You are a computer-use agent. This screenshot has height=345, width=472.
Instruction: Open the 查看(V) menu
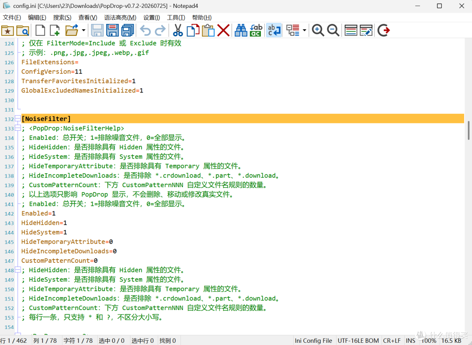(x=88, y=17)
